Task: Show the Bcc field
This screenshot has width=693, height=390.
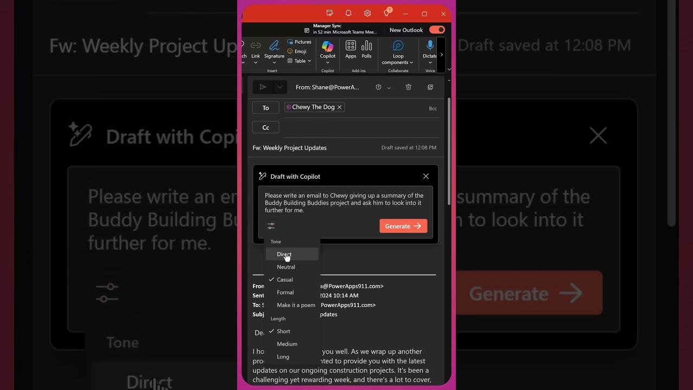Action: [x=433, y=108]
